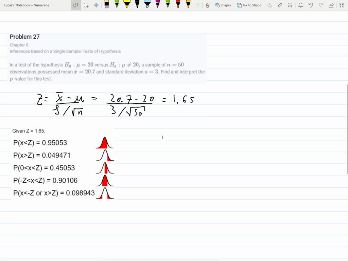Click the Share icon
The height and width of the screenshot is (261, 348).
[x=331, y=5]
